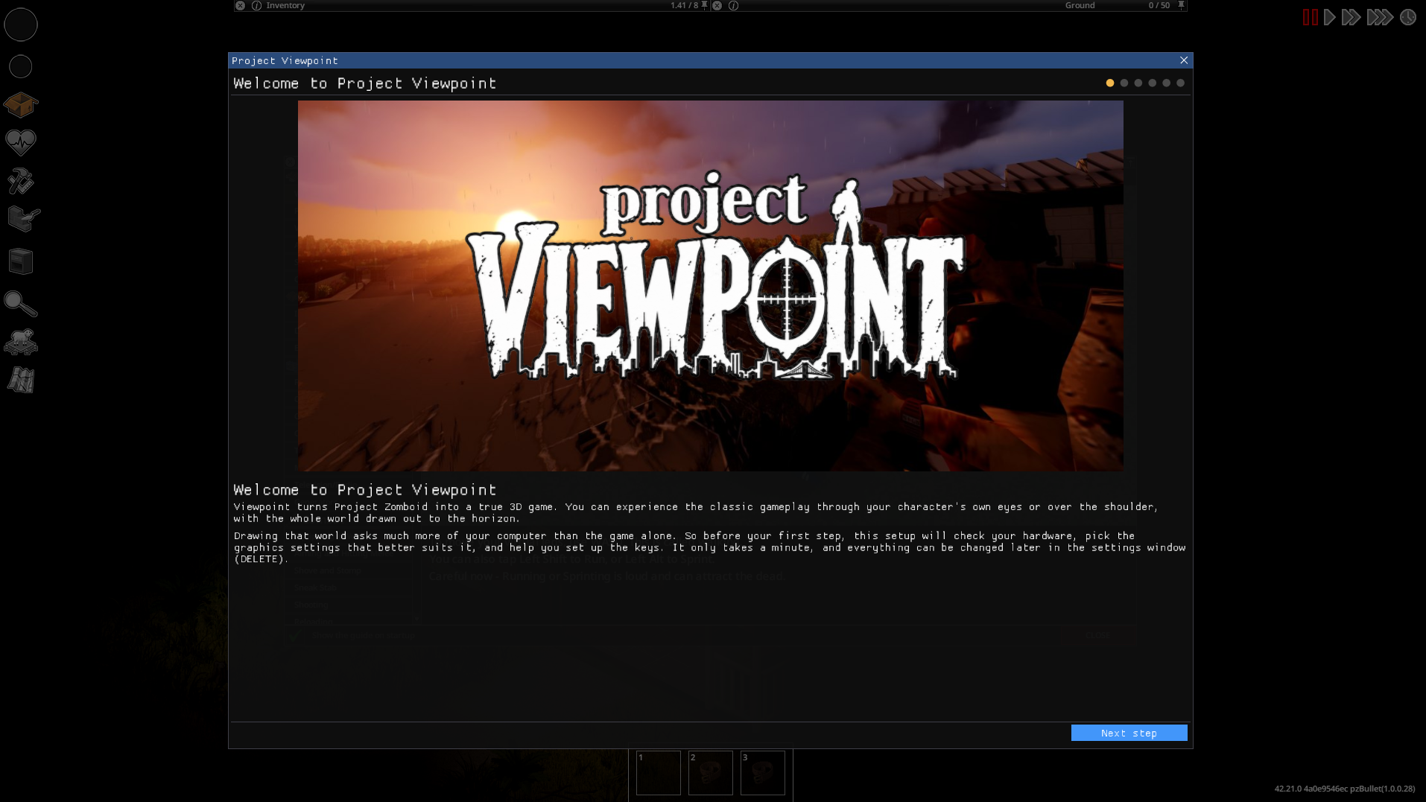1426x802 pixels.
Task: Click the Ground panel info icon
Action: [733, 5]
